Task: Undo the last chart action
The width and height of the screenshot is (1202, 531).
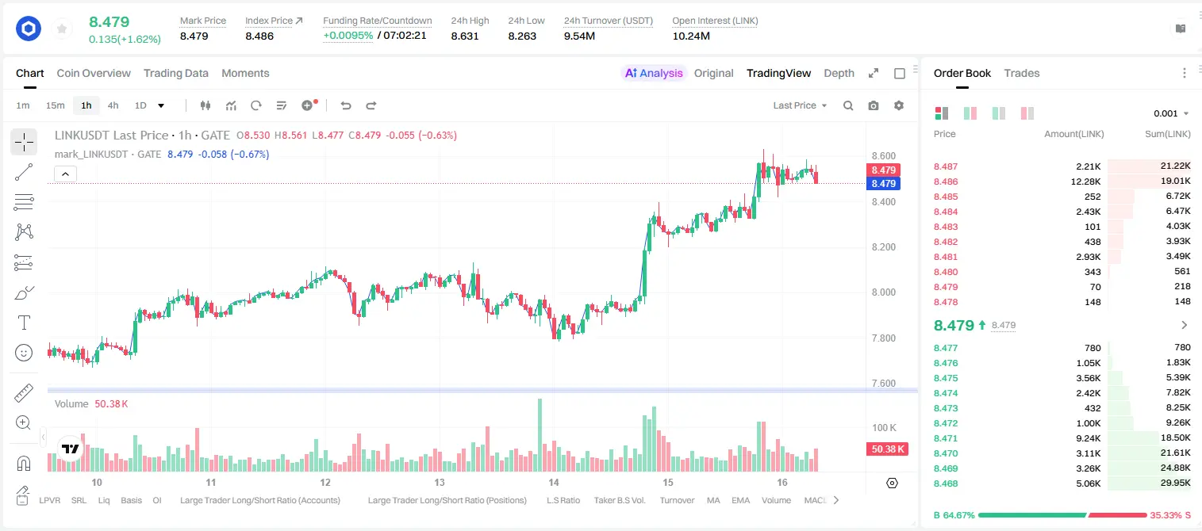Action: [x=346, y=105]
